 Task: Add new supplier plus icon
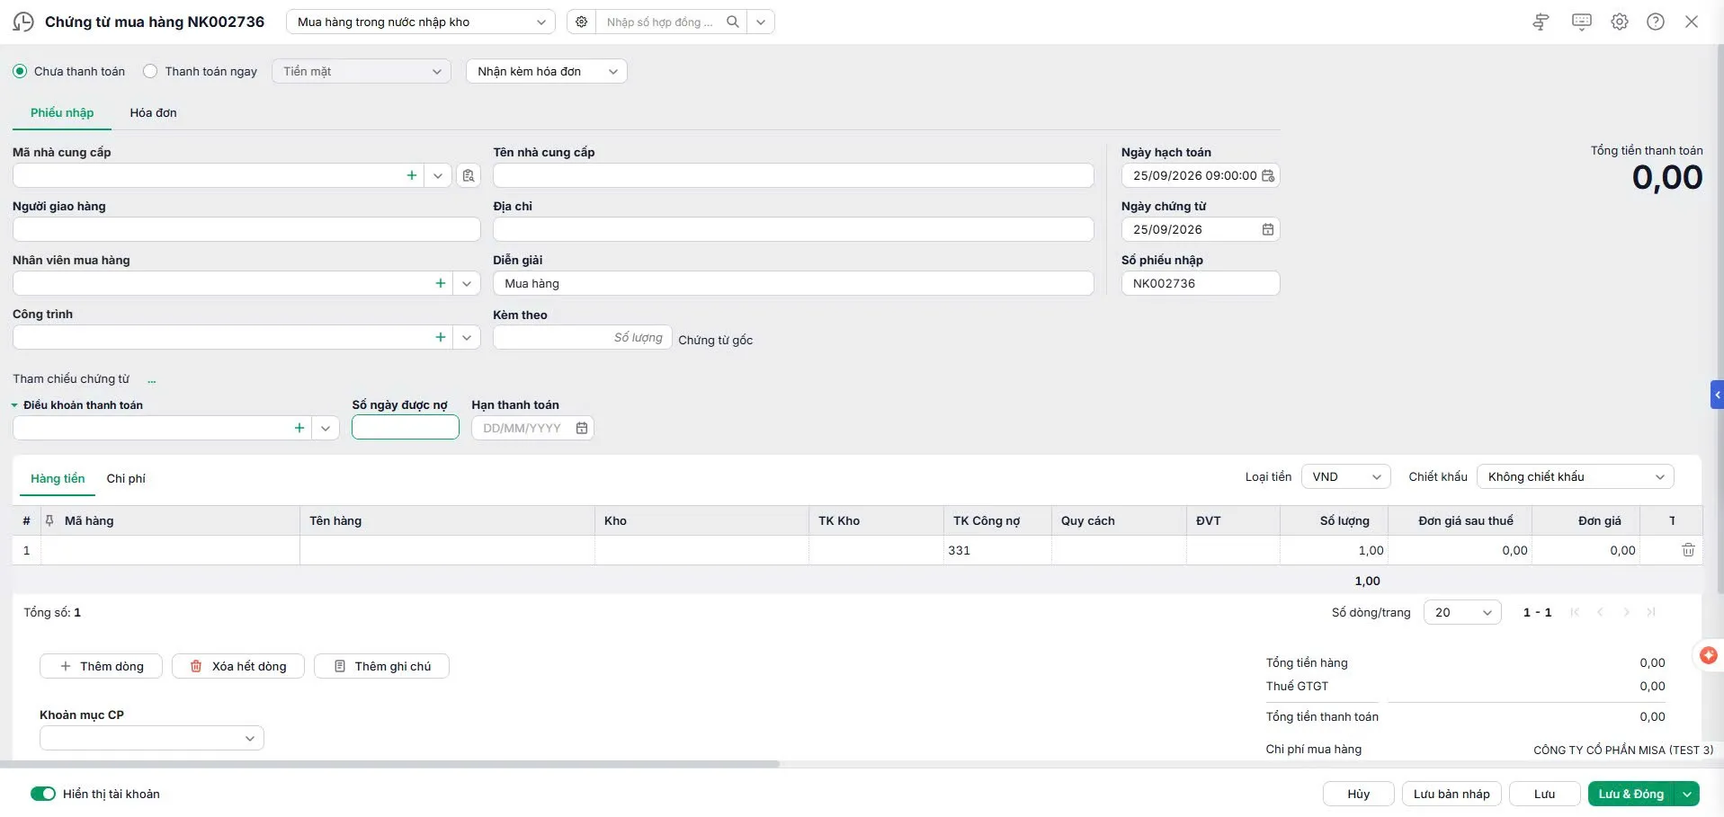click(412, 175)
